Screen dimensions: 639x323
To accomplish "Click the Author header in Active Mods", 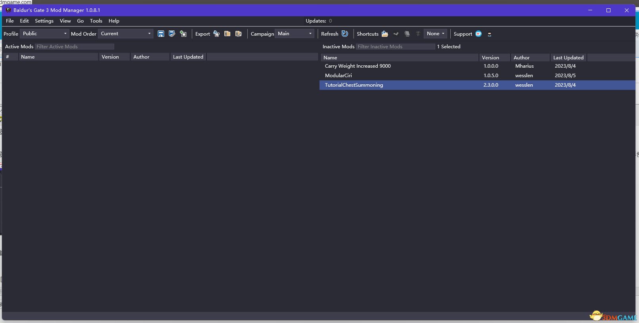I will (x=142, y=57).
